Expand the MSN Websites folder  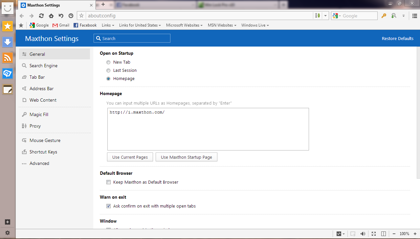222,25
